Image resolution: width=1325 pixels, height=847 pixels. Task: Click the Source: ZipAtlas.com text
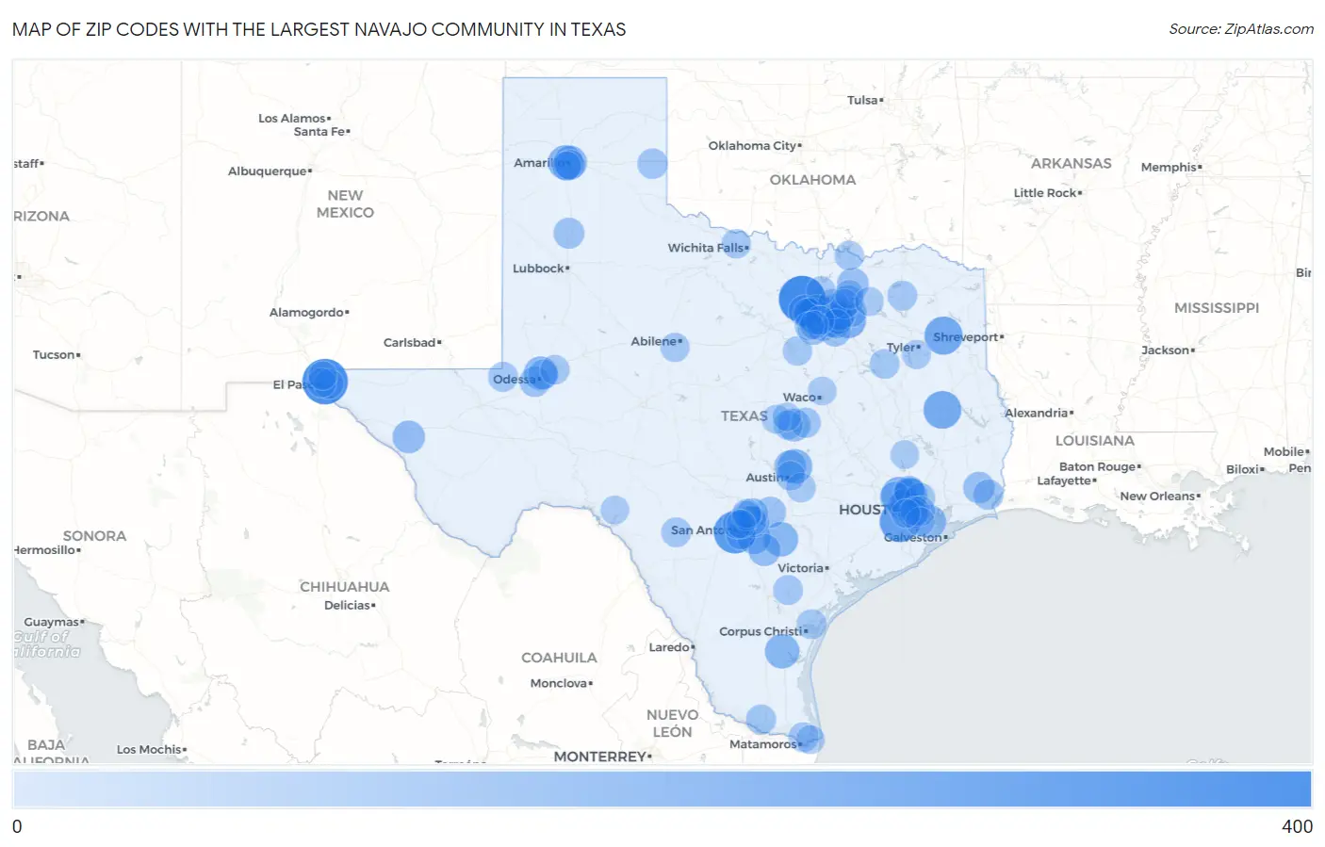tap(1241, 29)
